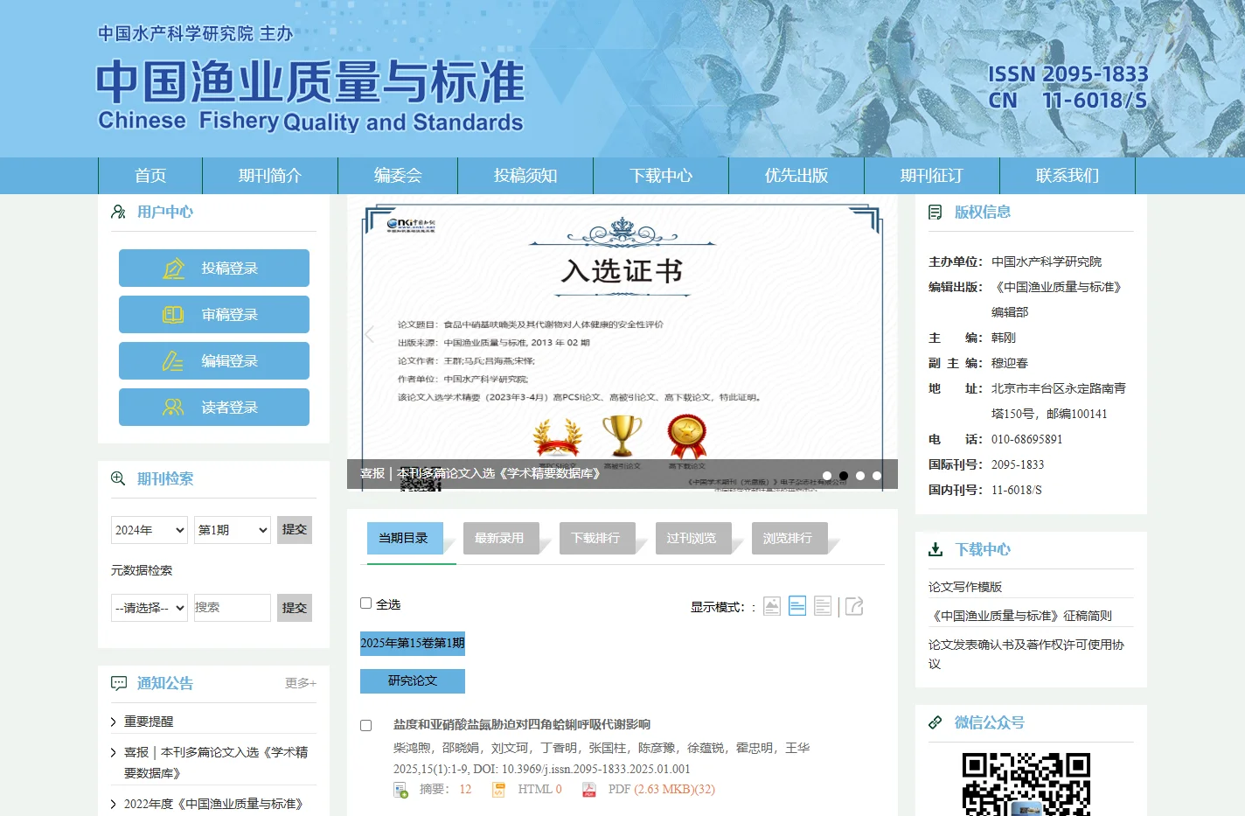The width and height of the screenshot is (1245, 816).
Task: Open 编辑登录 editor login
Action: tap(214, 360)
